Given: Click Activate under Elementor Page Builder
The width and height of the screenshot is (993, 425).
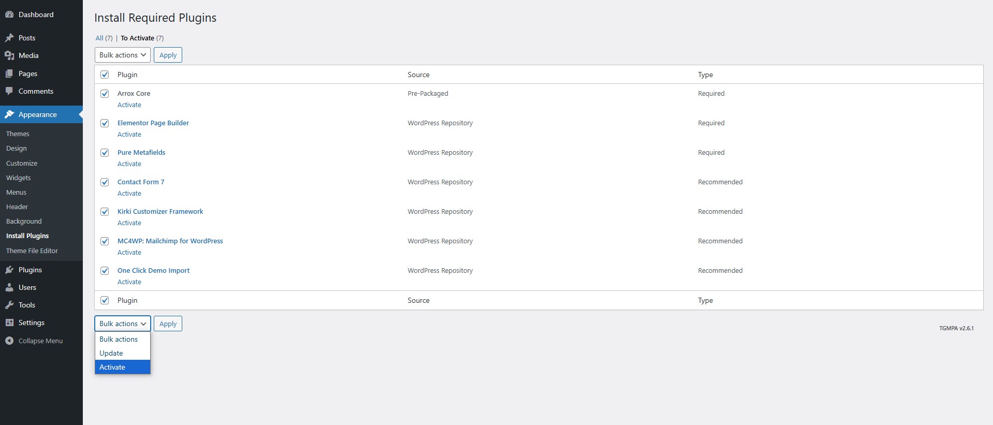Looking at the screenshot, I should coord(129,134).
